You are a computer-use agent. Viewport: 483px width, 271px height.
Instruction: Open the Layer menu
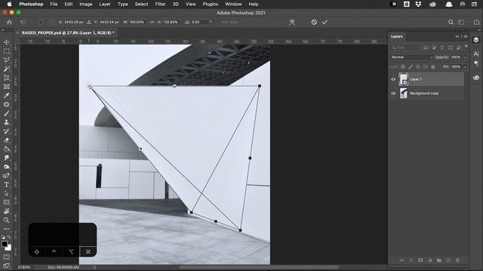coord(105,4)
